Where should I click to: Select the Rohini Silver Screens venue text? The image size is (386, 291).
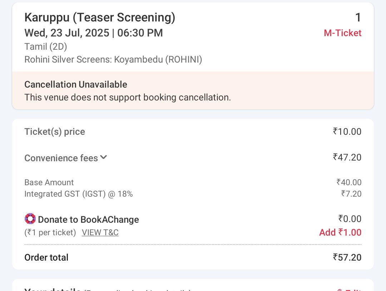(113, 60)
